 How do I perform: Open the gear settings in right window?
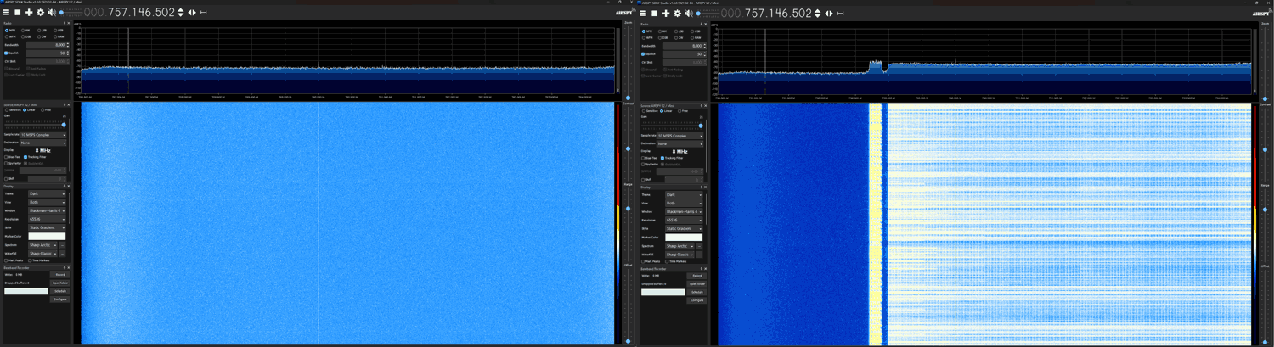[677, 13]
